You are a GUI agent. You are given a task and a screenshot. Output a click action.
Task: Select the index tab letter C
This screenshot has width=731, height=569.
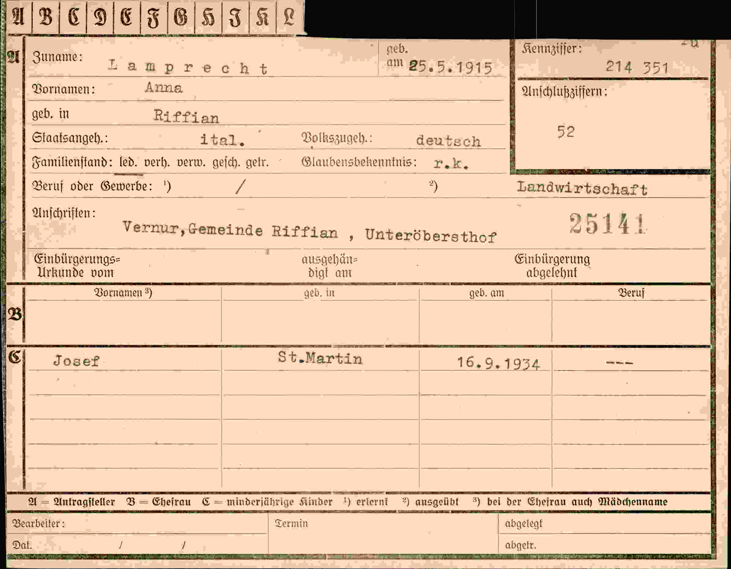(x=73, y=17)
